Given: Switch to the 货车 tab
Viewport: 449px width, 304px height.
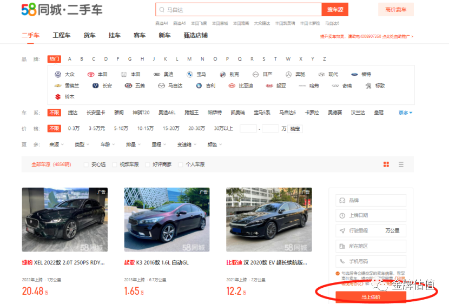Looking at the screenshot, I should point(89,35).
